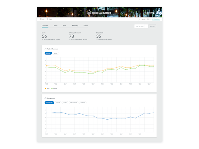Open the CMS dropdown menu
Viewport: 199px width, 149px height.
pyautogui.click(x=149, y=19)
